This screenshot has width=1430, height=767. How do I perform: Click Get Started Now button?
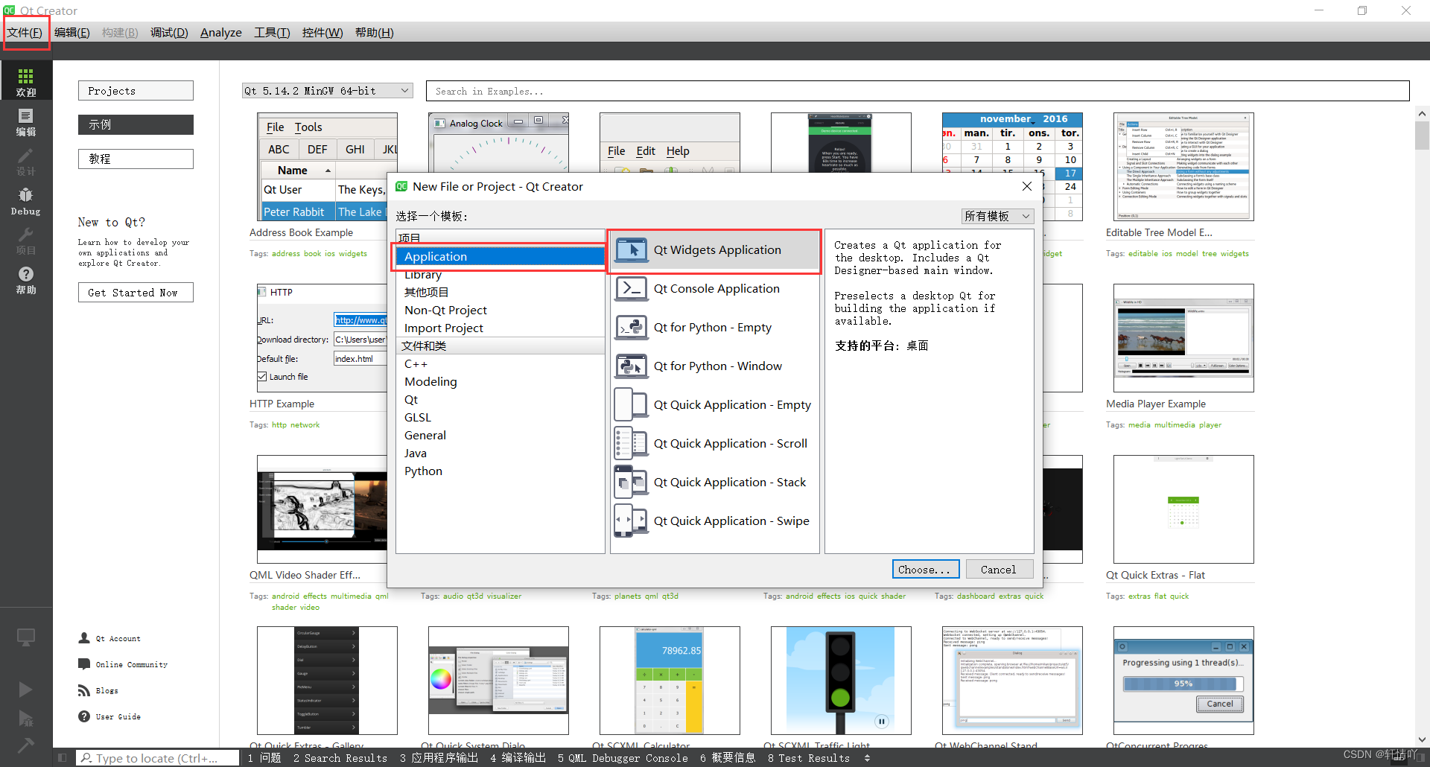pos(136,293)
